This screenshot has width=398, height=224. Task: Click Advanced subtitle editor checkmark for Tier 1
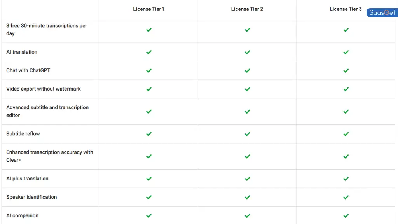point(148,112)
